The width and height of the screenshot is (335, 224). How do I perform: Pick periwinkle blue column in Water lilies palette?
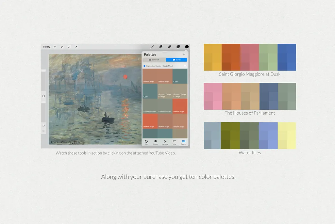[x=268, y=136]
